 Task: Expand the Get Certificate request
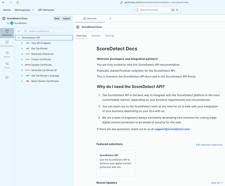click(x=22, y=49)
